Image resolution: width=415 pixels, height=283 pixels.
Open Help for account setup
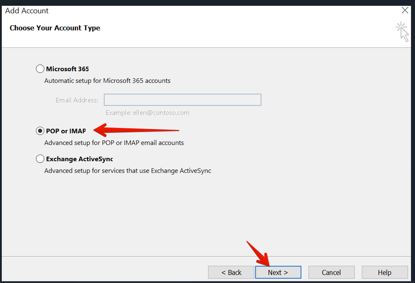[385, 272]
